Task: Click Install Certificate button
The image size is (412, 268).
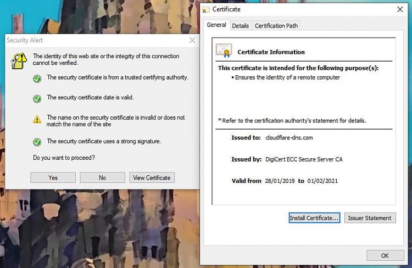Action: click(x=314, y=218)
